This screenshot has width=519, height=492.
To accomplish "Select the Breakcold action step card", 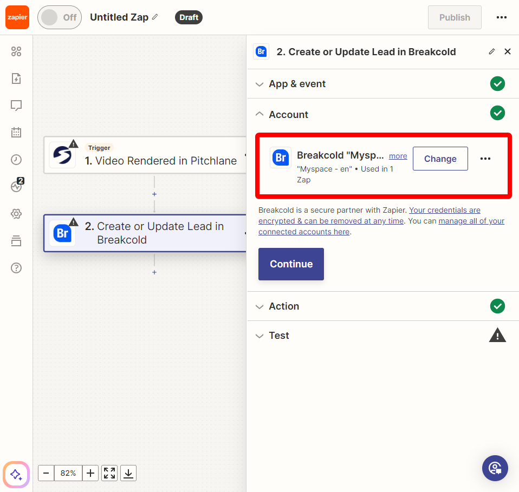I will pyautogui.click(x=145, y=233).
